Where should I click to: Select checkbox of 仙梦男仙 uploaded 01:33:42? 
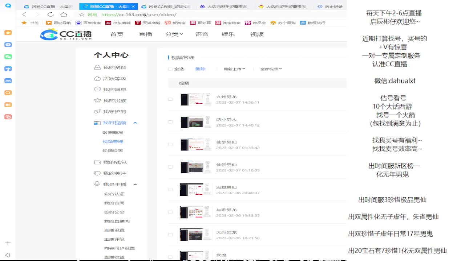[x=170, y=144]
